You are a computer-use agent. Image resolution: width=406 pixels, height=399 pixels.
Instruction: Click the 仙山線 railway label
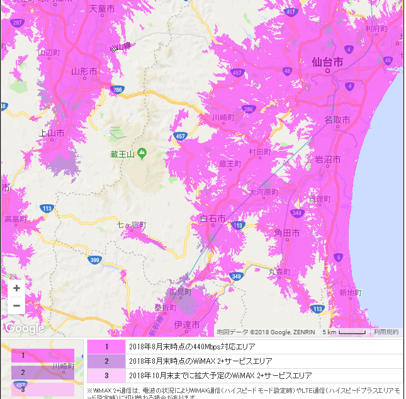click(121, 47)
